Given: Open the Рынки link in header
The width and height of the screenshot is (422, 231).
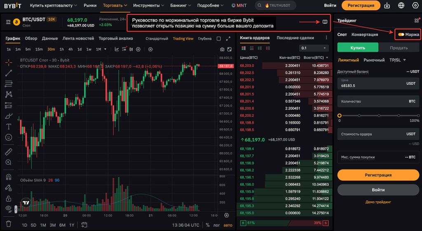Looking at the screenshot, I should click(x=90, y=5).
